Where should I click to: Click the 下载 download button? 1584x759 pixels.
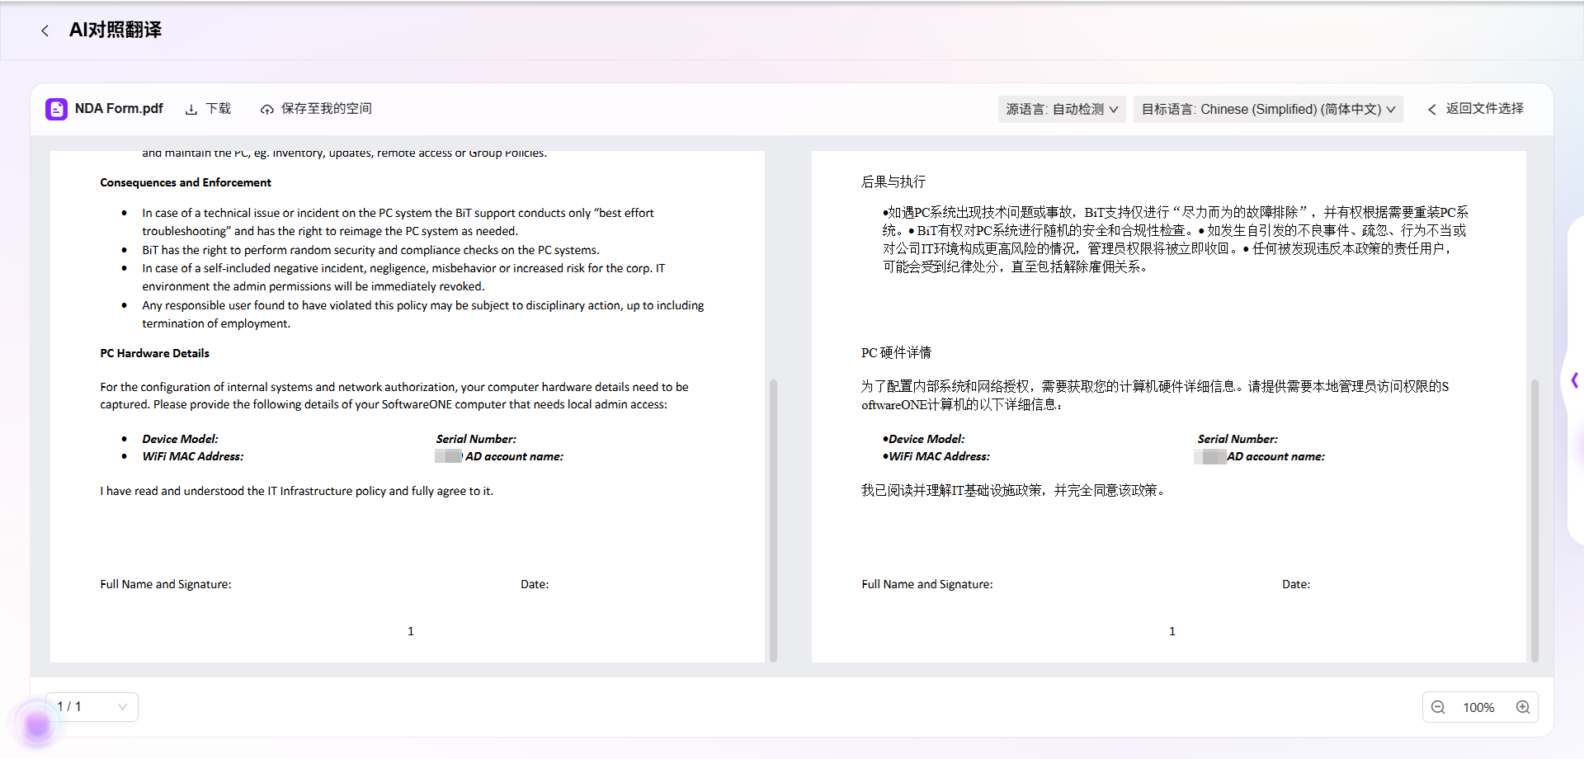click(x=208, y=109)
